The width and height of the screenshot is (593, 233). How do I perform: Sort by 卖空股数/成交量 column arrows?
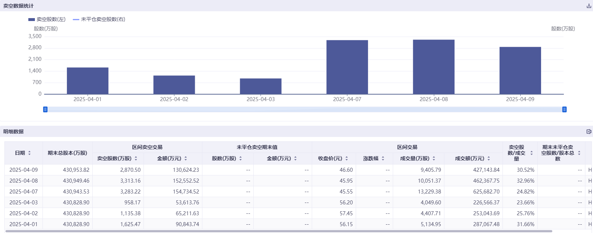pyautogui.click(x=532, y=153)
